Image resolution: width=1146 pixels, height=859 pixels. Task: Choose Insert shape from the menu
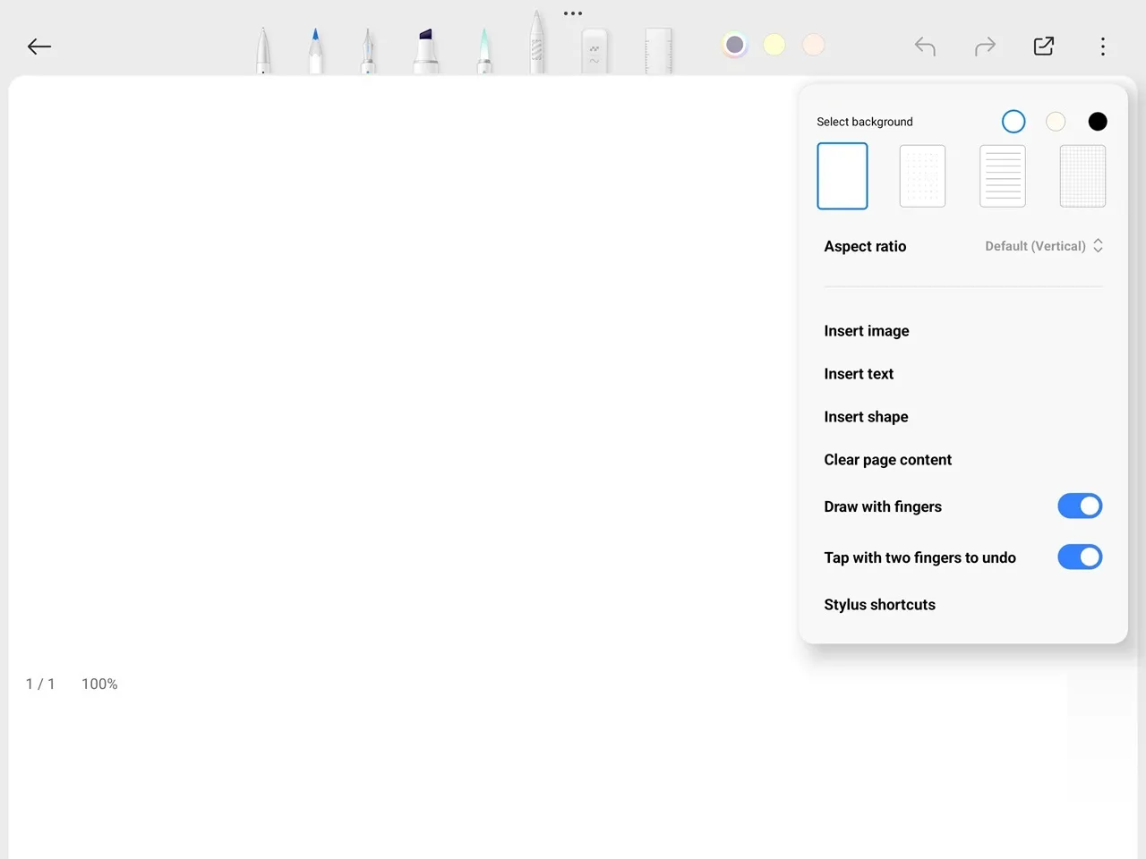pos(866,417)
